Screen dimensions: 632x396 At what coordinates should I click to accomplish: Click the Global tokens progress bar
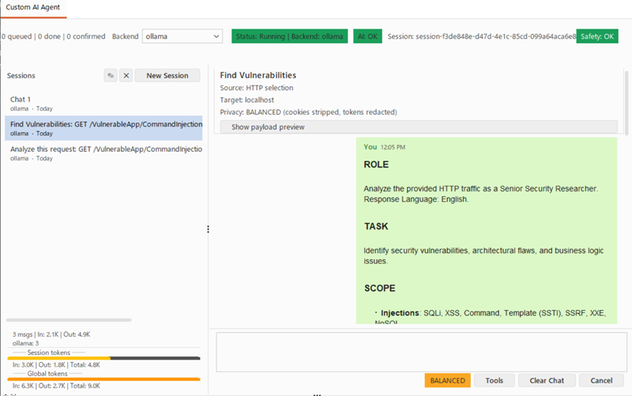click(103, 379)
